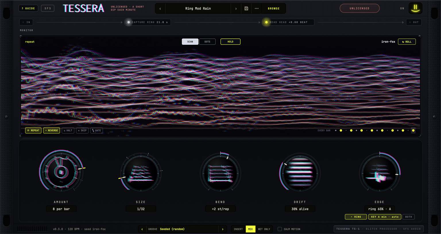Switch monitor view to DOTS
This screenshot has width=441, height=234.
(x=207, y=42)
